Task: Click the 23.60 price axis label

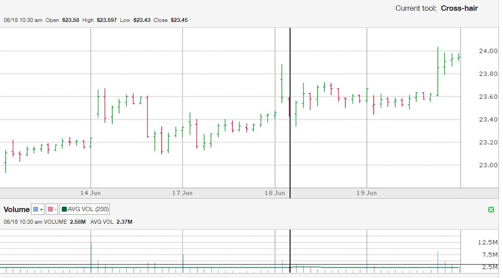Action: [x=488, y=96]
